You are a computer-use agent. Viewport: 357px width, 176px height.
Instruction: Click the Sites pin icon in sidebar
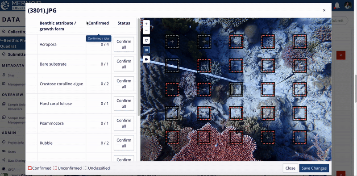pyautogui.click(x=4, y=75)
